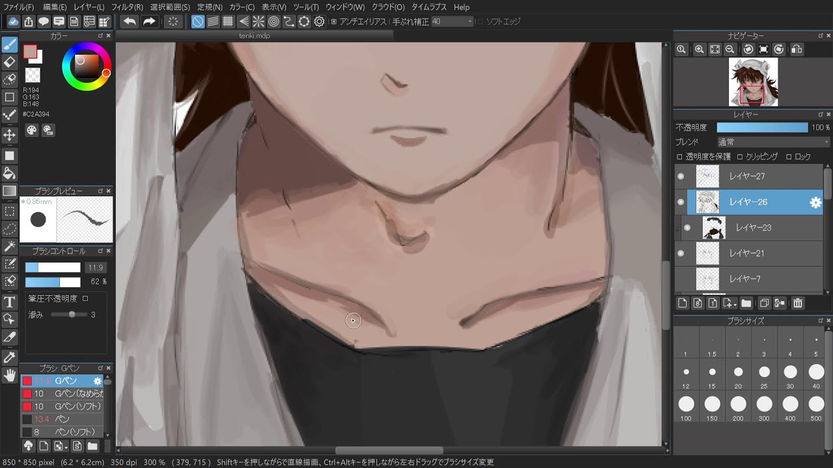Screen dimensions: 833x468
Task: Click the Navigator preview thumbnail
Action: (x=753, y=82)
